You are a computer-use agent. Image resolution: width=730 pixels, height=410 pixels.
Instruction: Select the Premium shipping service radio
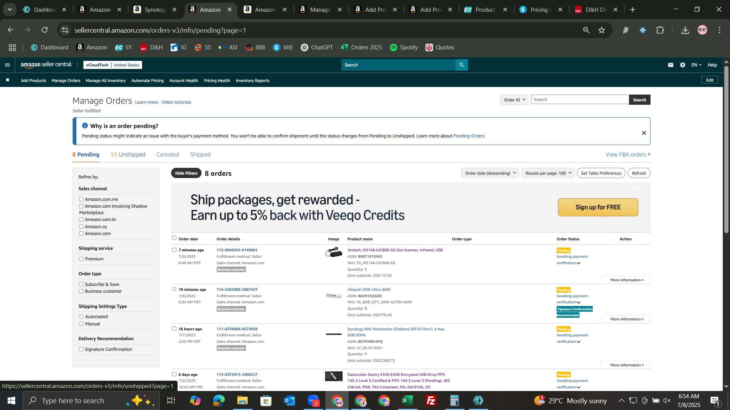81,259
